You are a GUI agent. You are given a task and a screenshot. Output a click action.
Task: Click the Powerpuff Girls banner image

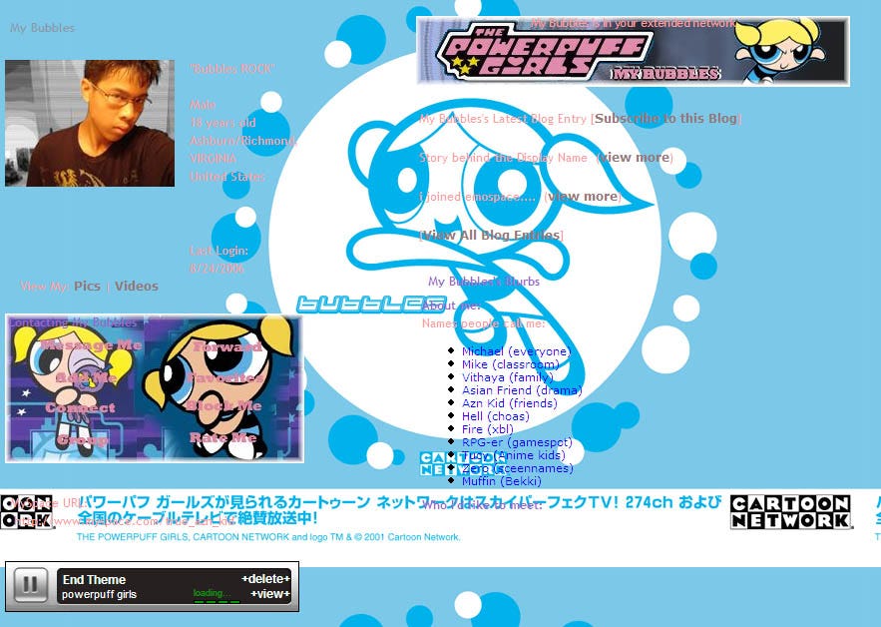(634, 51)
